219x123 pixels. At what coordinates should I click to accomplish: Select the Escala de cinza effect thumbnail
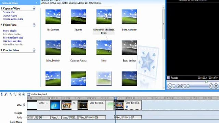129,47
